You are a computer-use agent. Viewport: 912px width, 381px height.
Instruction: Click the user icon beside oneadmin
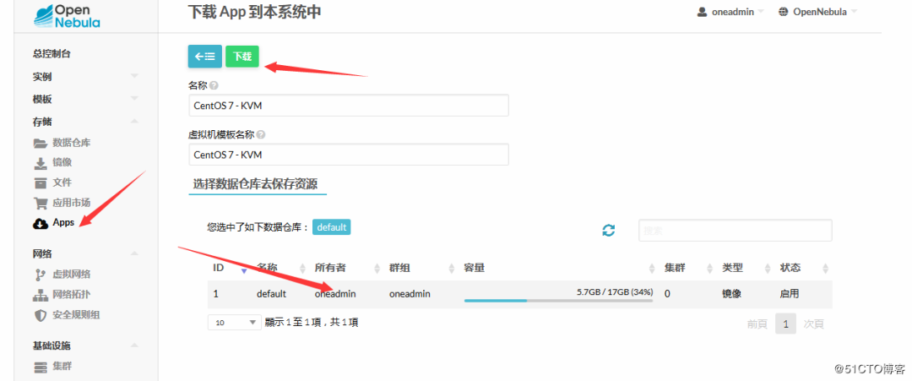pyautogui.click(x=702, y=12)
